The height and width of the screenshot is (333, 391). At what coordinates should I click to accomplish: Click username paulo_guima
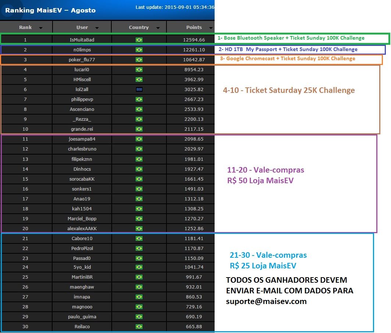[82, 317]
